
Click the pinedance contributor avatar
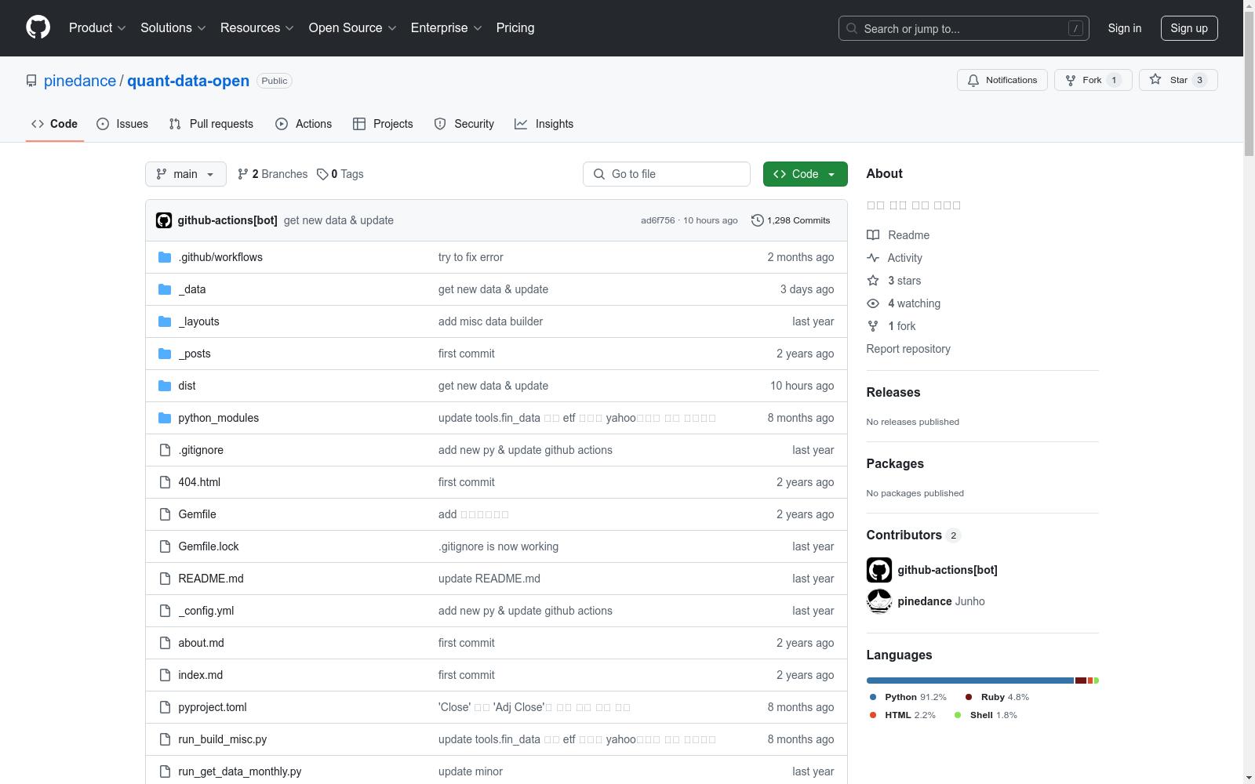click(879, 601)
